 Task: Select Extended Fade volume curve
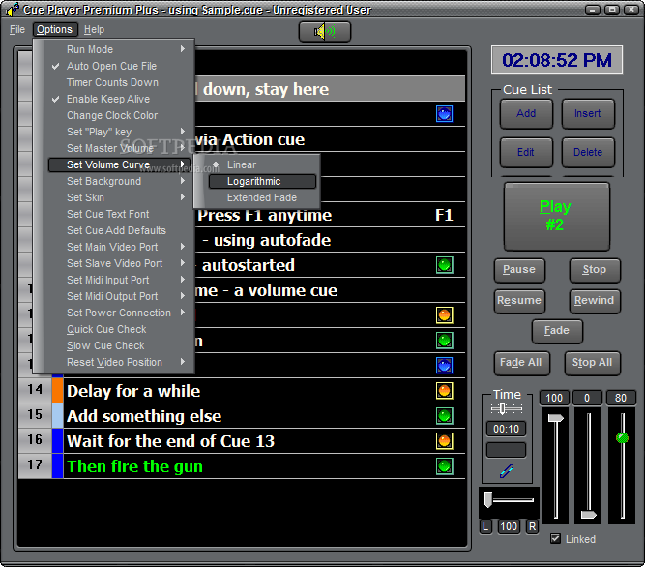coord(262,197)
